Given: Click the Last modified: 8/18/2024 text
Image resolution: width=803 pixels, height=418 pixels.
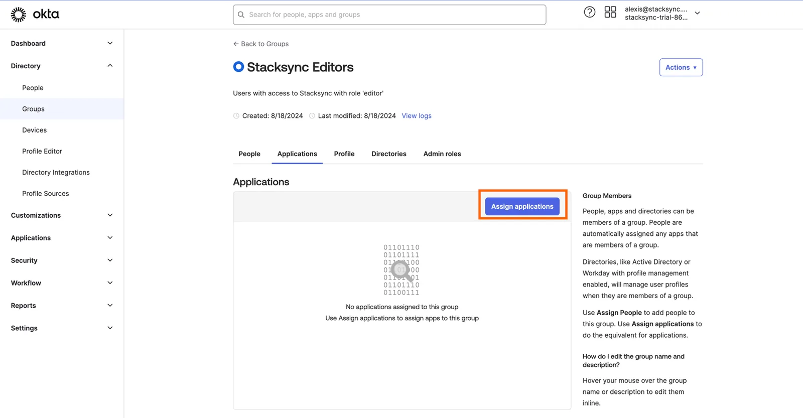Looking at the screenshot, I should point(357,116).
